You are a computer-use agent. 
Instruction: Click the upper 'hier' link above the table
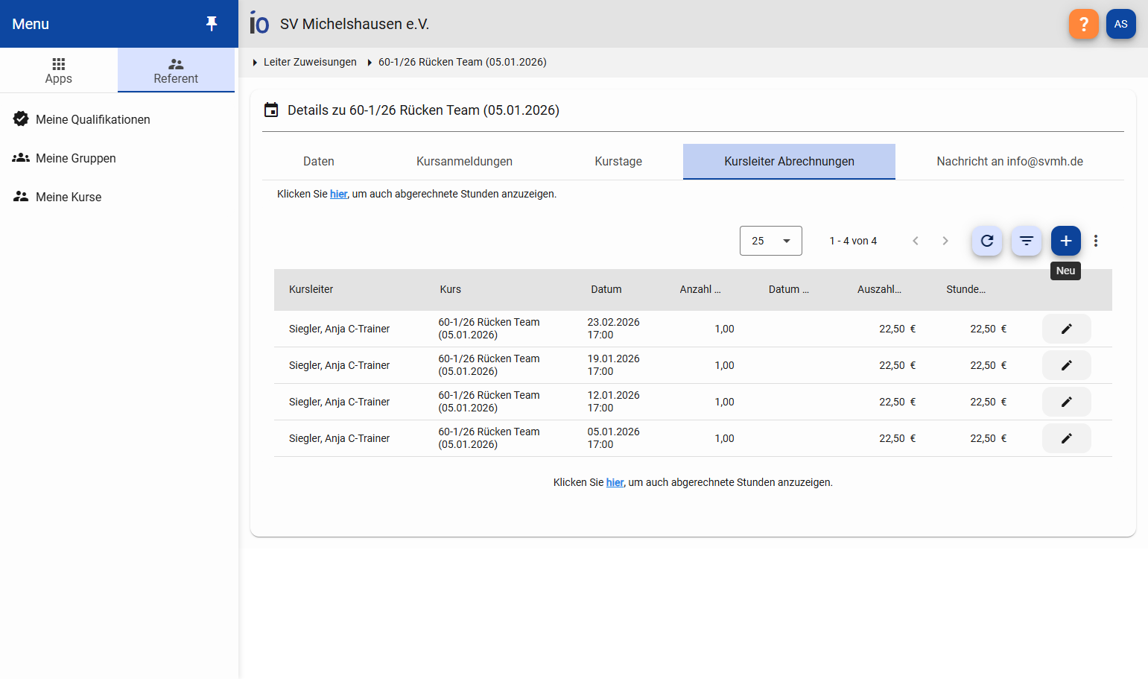pyautogui.click(x=339, y=194)
